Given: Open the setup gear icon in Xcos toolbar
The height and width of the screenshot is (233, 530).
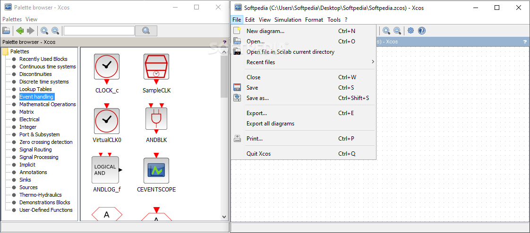Looking at the screenshot, I should (410, 31).
